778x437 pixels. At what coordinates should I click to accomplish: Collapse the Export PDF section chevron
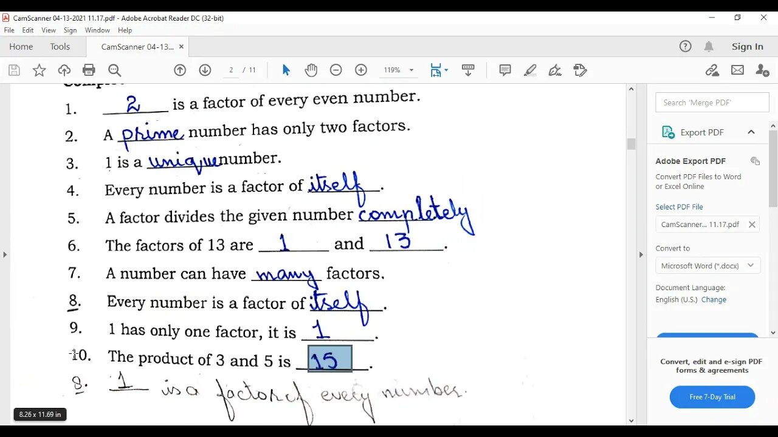[x=751, y=132]
